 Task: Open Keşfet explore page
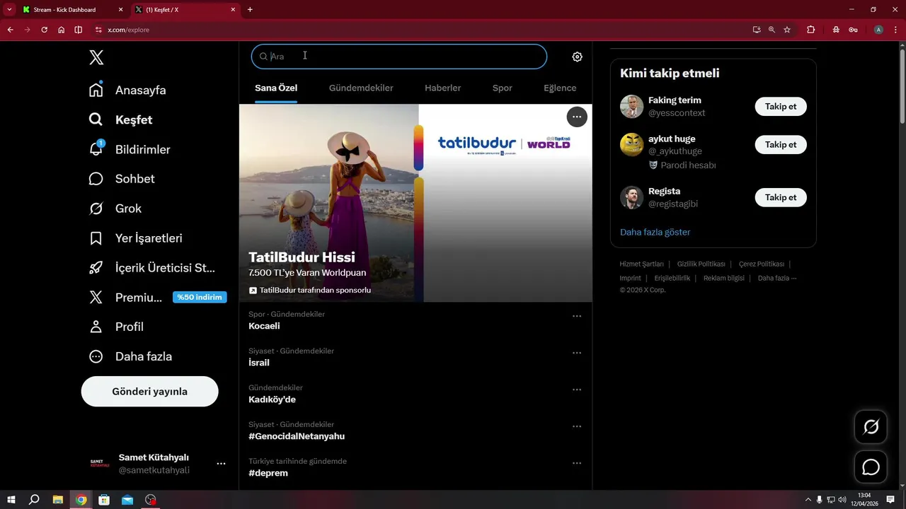coord(120,120)
